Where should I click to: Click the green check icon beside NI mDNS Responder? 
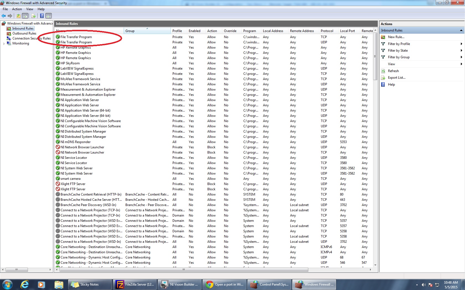coord(58,142)
